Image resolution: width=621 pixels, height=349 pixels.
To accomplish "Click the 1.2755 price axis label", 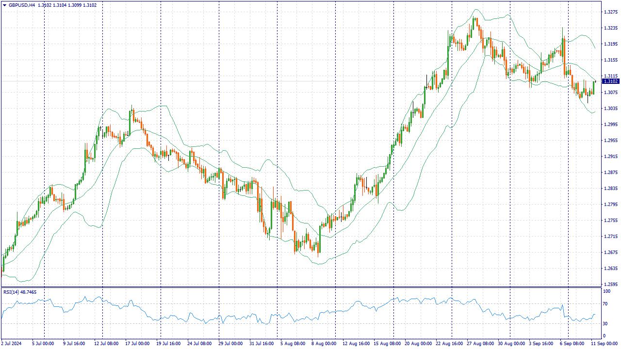I will coord(610,220).
